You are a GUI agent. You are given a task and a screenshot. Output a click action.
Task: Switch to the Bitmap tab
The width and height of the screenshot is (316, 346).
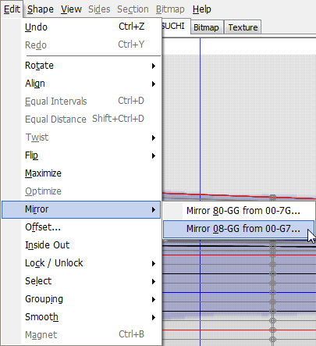click(x=206, y=27)
